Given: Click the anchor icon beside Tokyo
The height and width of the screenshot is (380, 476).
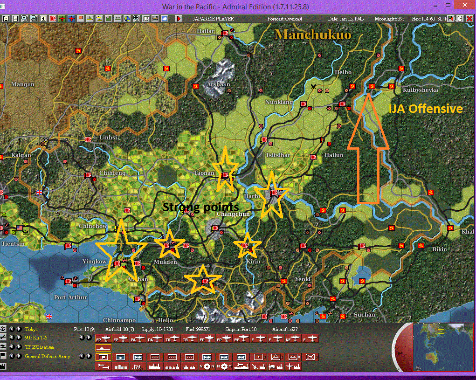Looking at the screenshot, I should [x=3, y=329].
